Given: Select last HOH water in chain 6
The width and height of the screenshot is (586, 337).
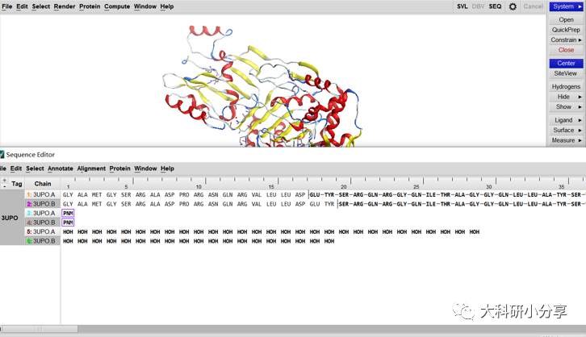Looking at the screenshot, I should [x=329, y=241].
